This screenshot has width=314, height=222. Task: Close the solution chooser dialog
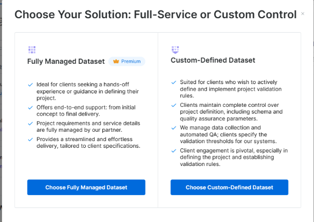[x=303, y=13]
